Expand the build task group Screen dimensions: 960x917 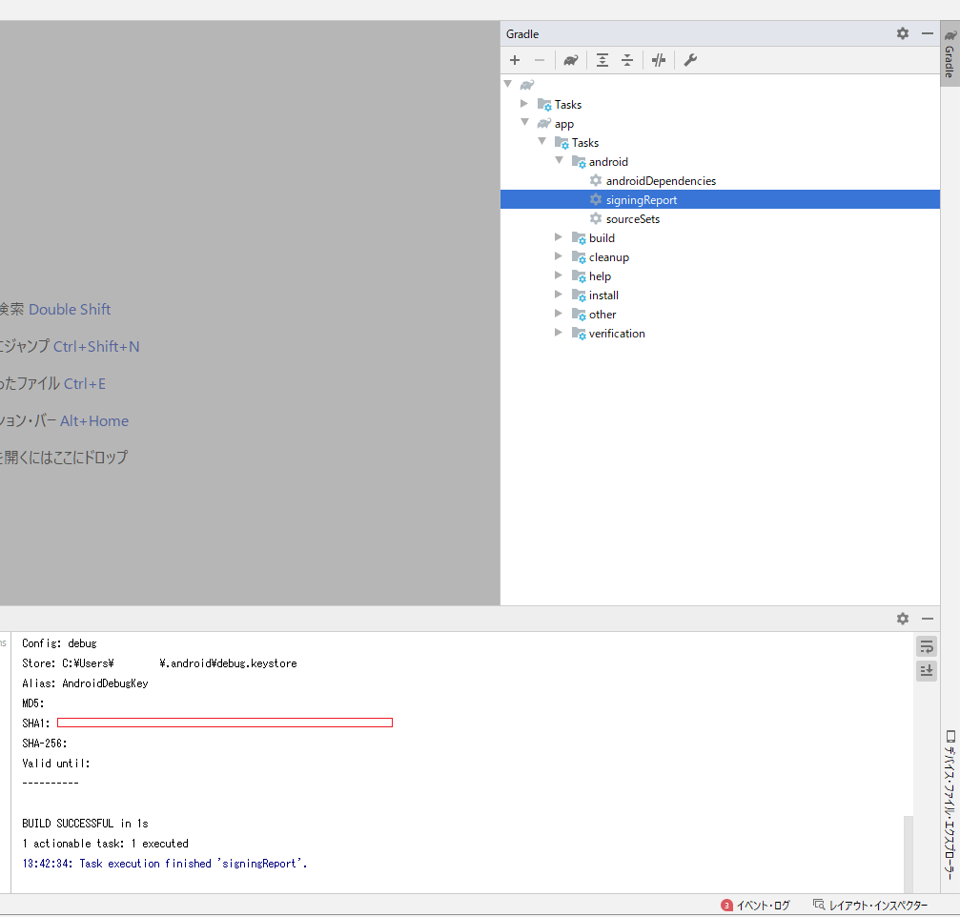(559, 237)
